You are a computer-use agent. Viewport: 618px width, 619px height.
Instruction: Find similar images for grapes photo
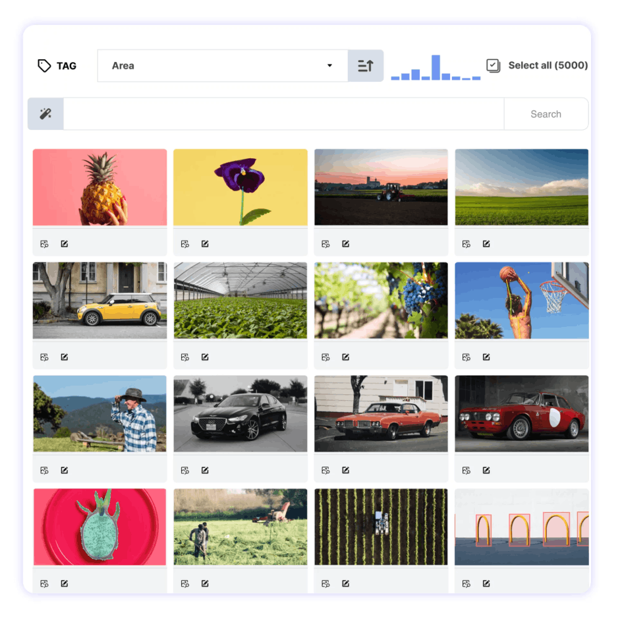point(325,357)
